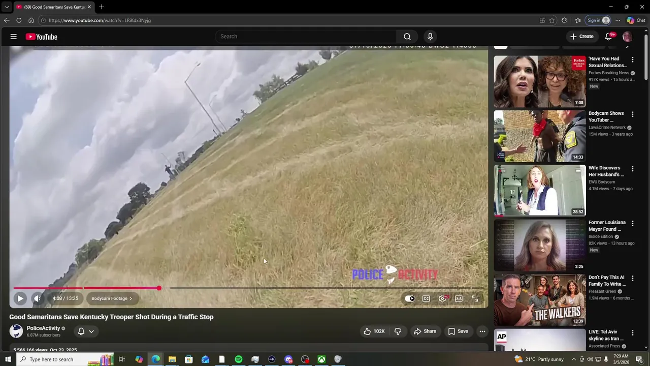The height and width of the screenshot is (366, 650).
Task: Switch to theater mode
Action: [459, 298]
